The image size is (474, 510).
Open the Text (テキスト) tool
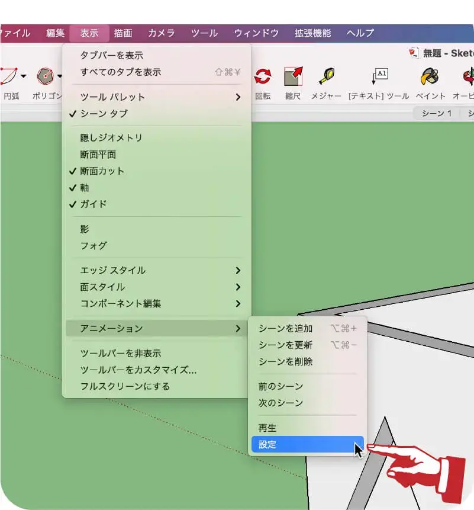pos(379,75)
